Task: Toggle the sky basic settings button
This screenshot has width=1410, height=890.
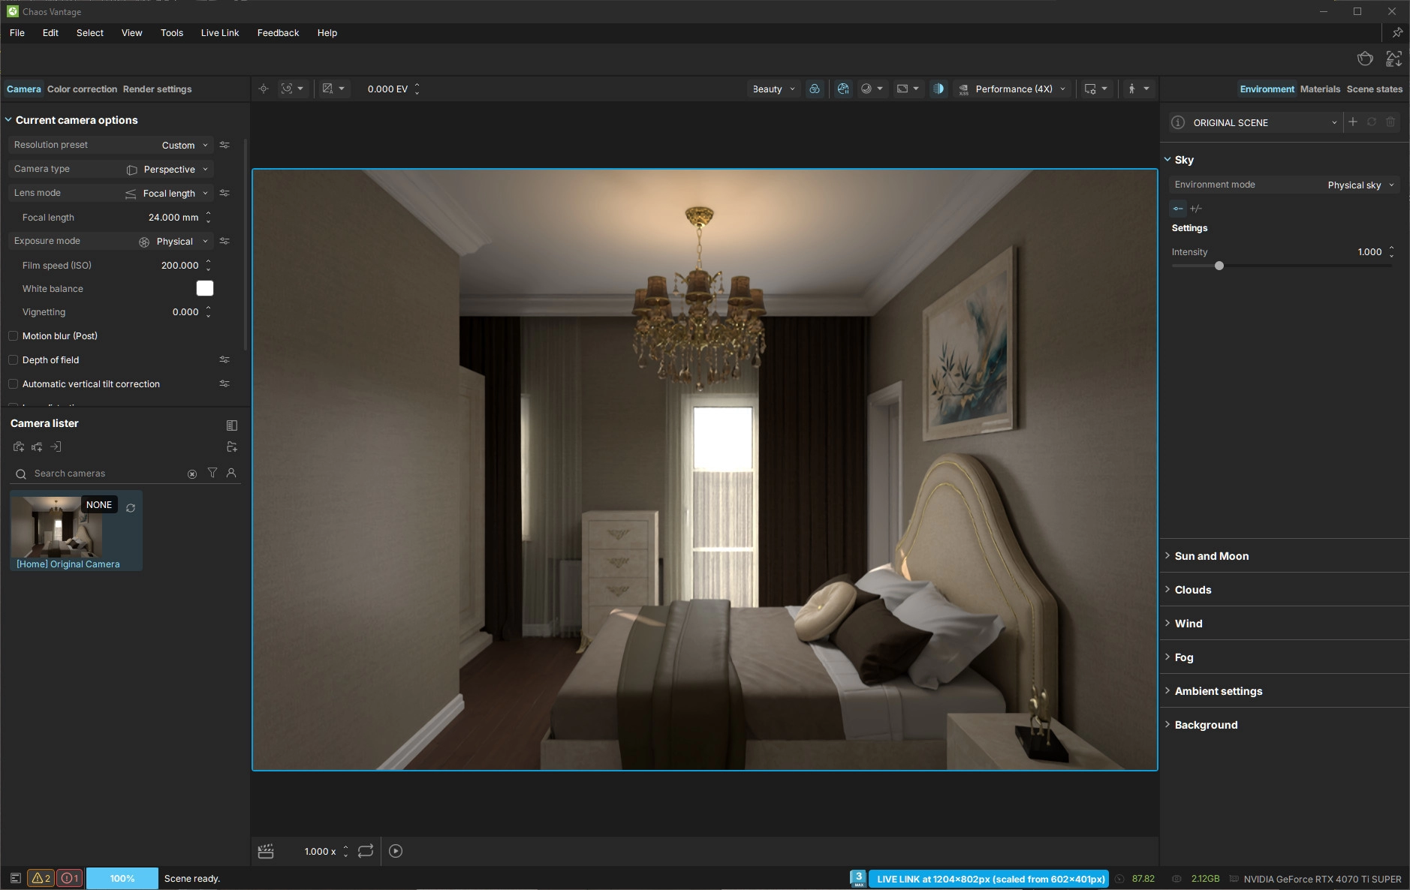Action: pos(1178,209)
